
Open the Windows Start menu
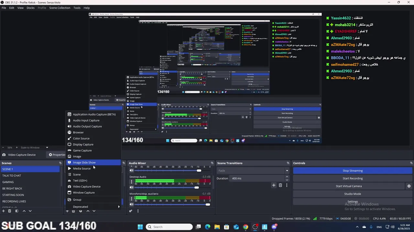(140, 227)
